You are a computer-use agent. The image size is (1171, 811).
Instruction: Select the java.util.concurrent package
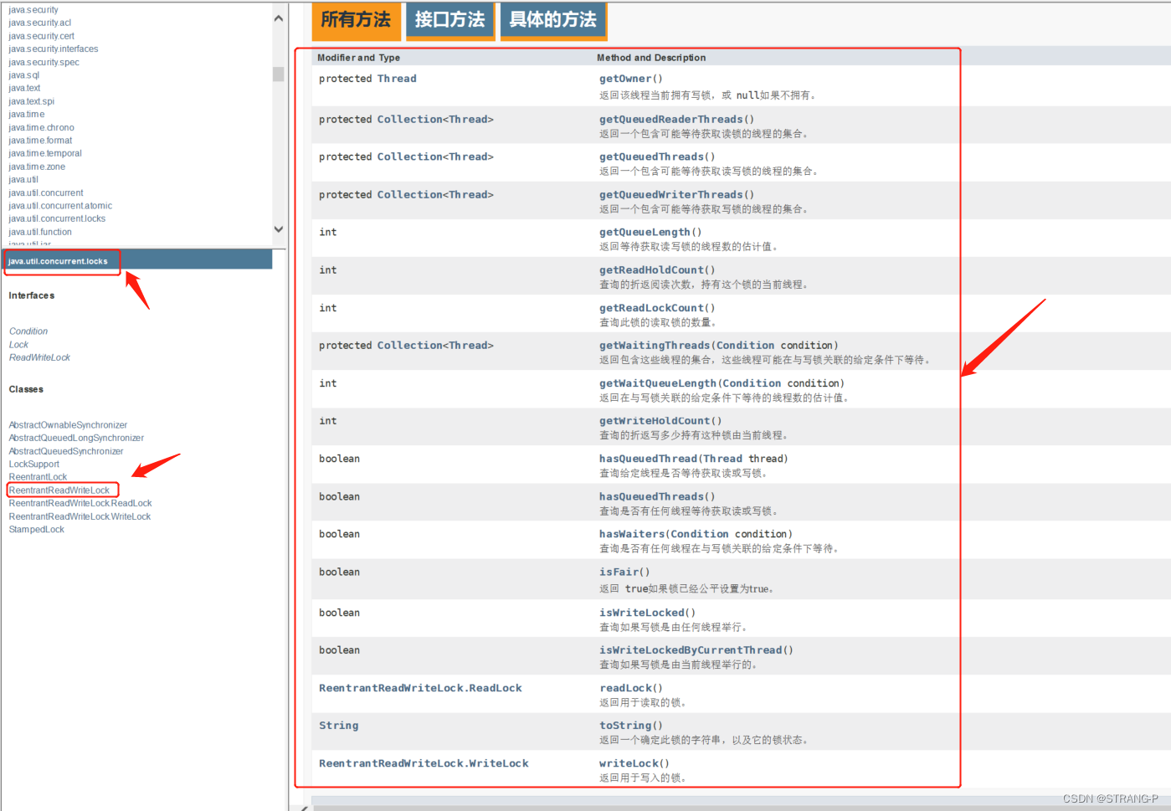click(x=46, y=192)
